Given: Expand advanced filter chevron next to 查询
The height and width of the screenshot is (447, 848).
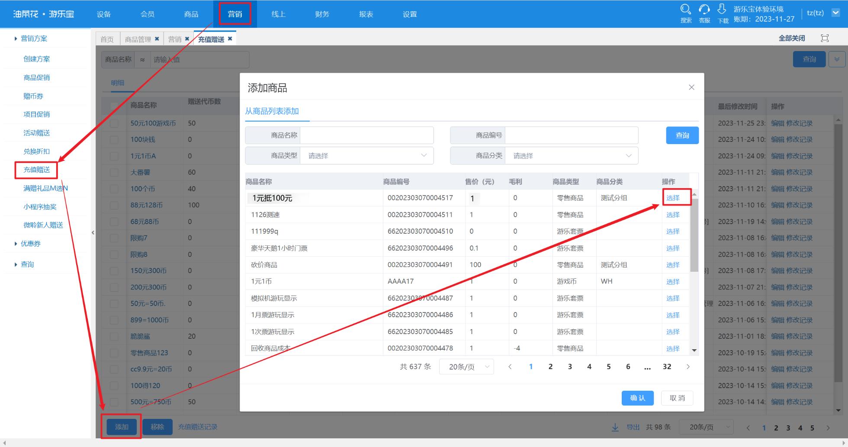Looking at the screenshot, I should point(837,59).
